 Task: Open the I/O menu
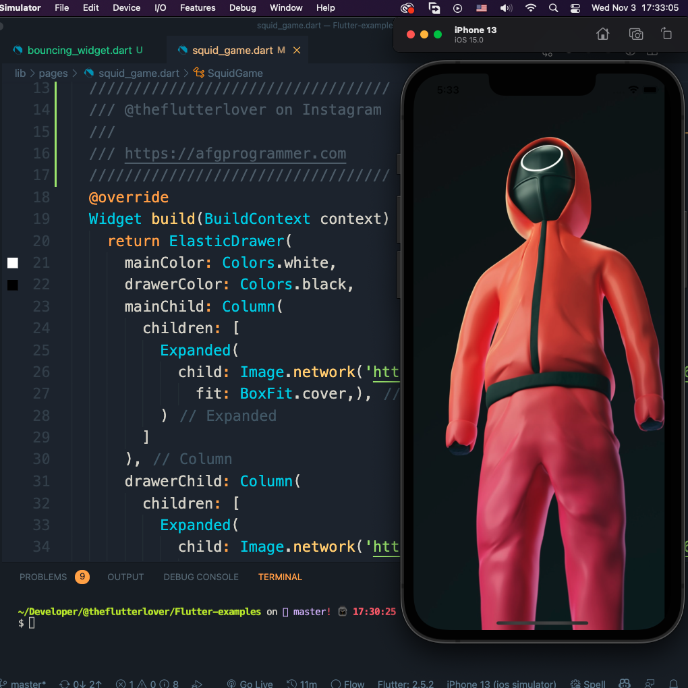[x=160, y=8]
